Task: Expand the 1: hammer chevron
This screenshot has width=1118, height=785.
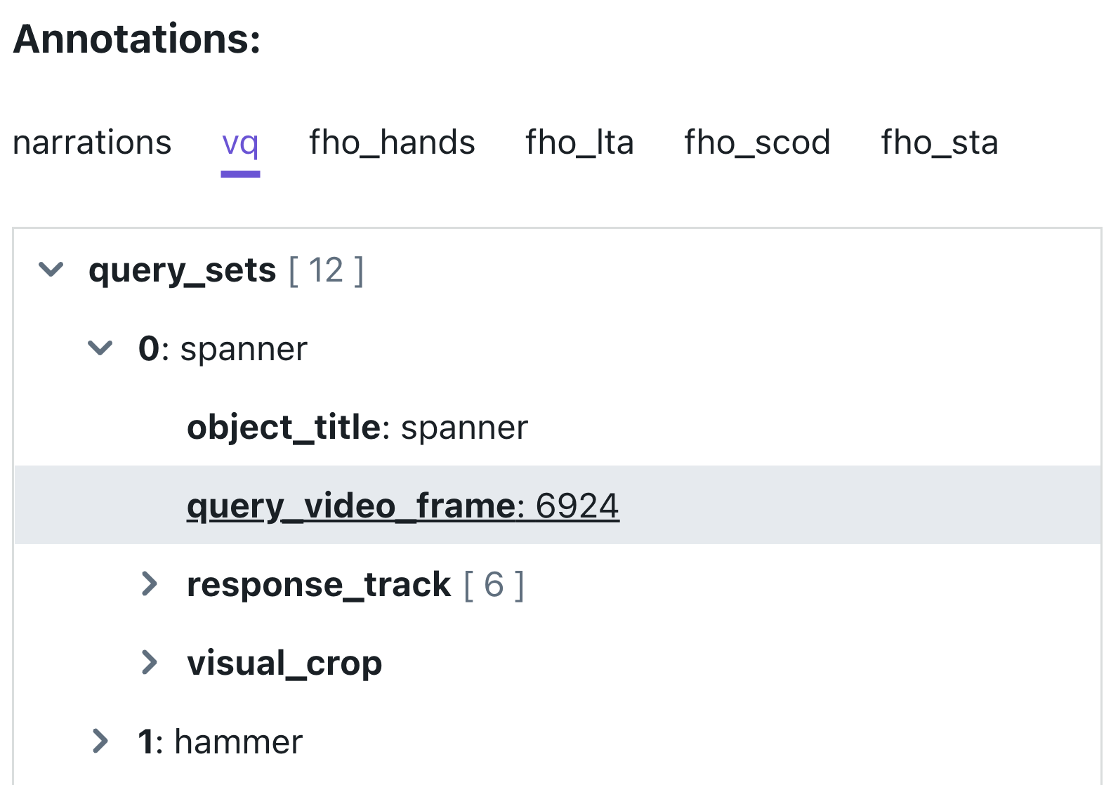Action: click(x=100, y=741)
